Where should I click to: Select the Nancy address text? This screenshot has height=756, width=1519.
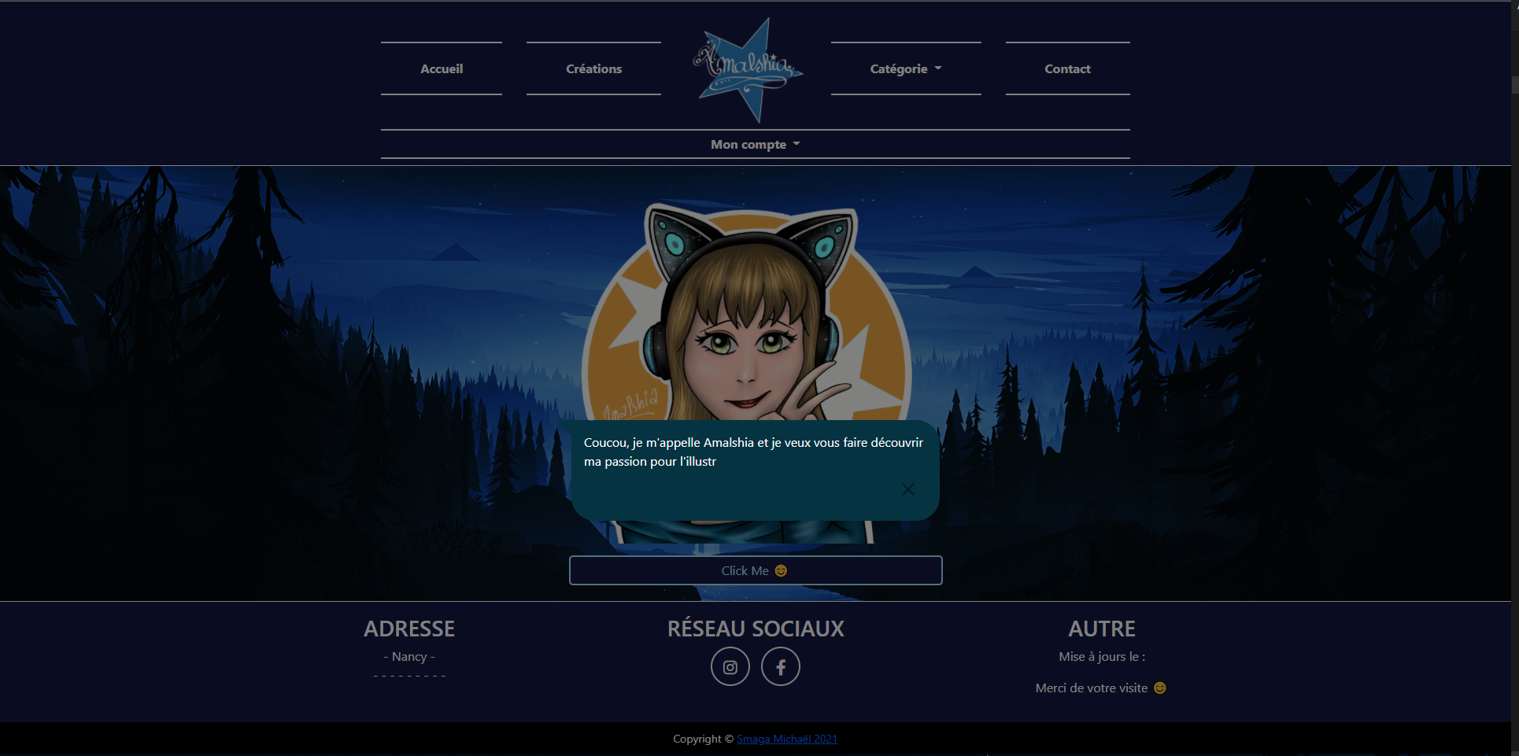[x=409, y=657]
